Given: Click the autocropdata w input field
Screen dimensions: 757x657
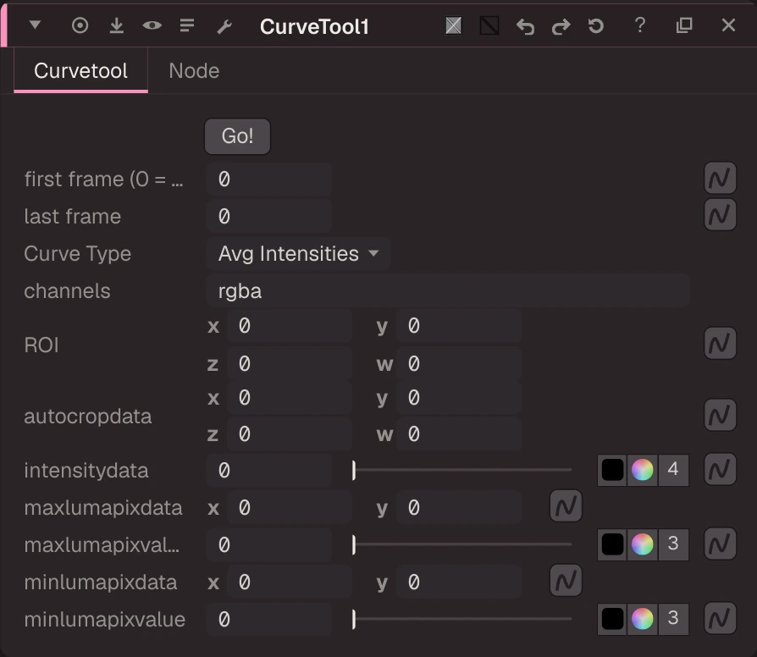Looking at the screenshot, I should [458, 434].
